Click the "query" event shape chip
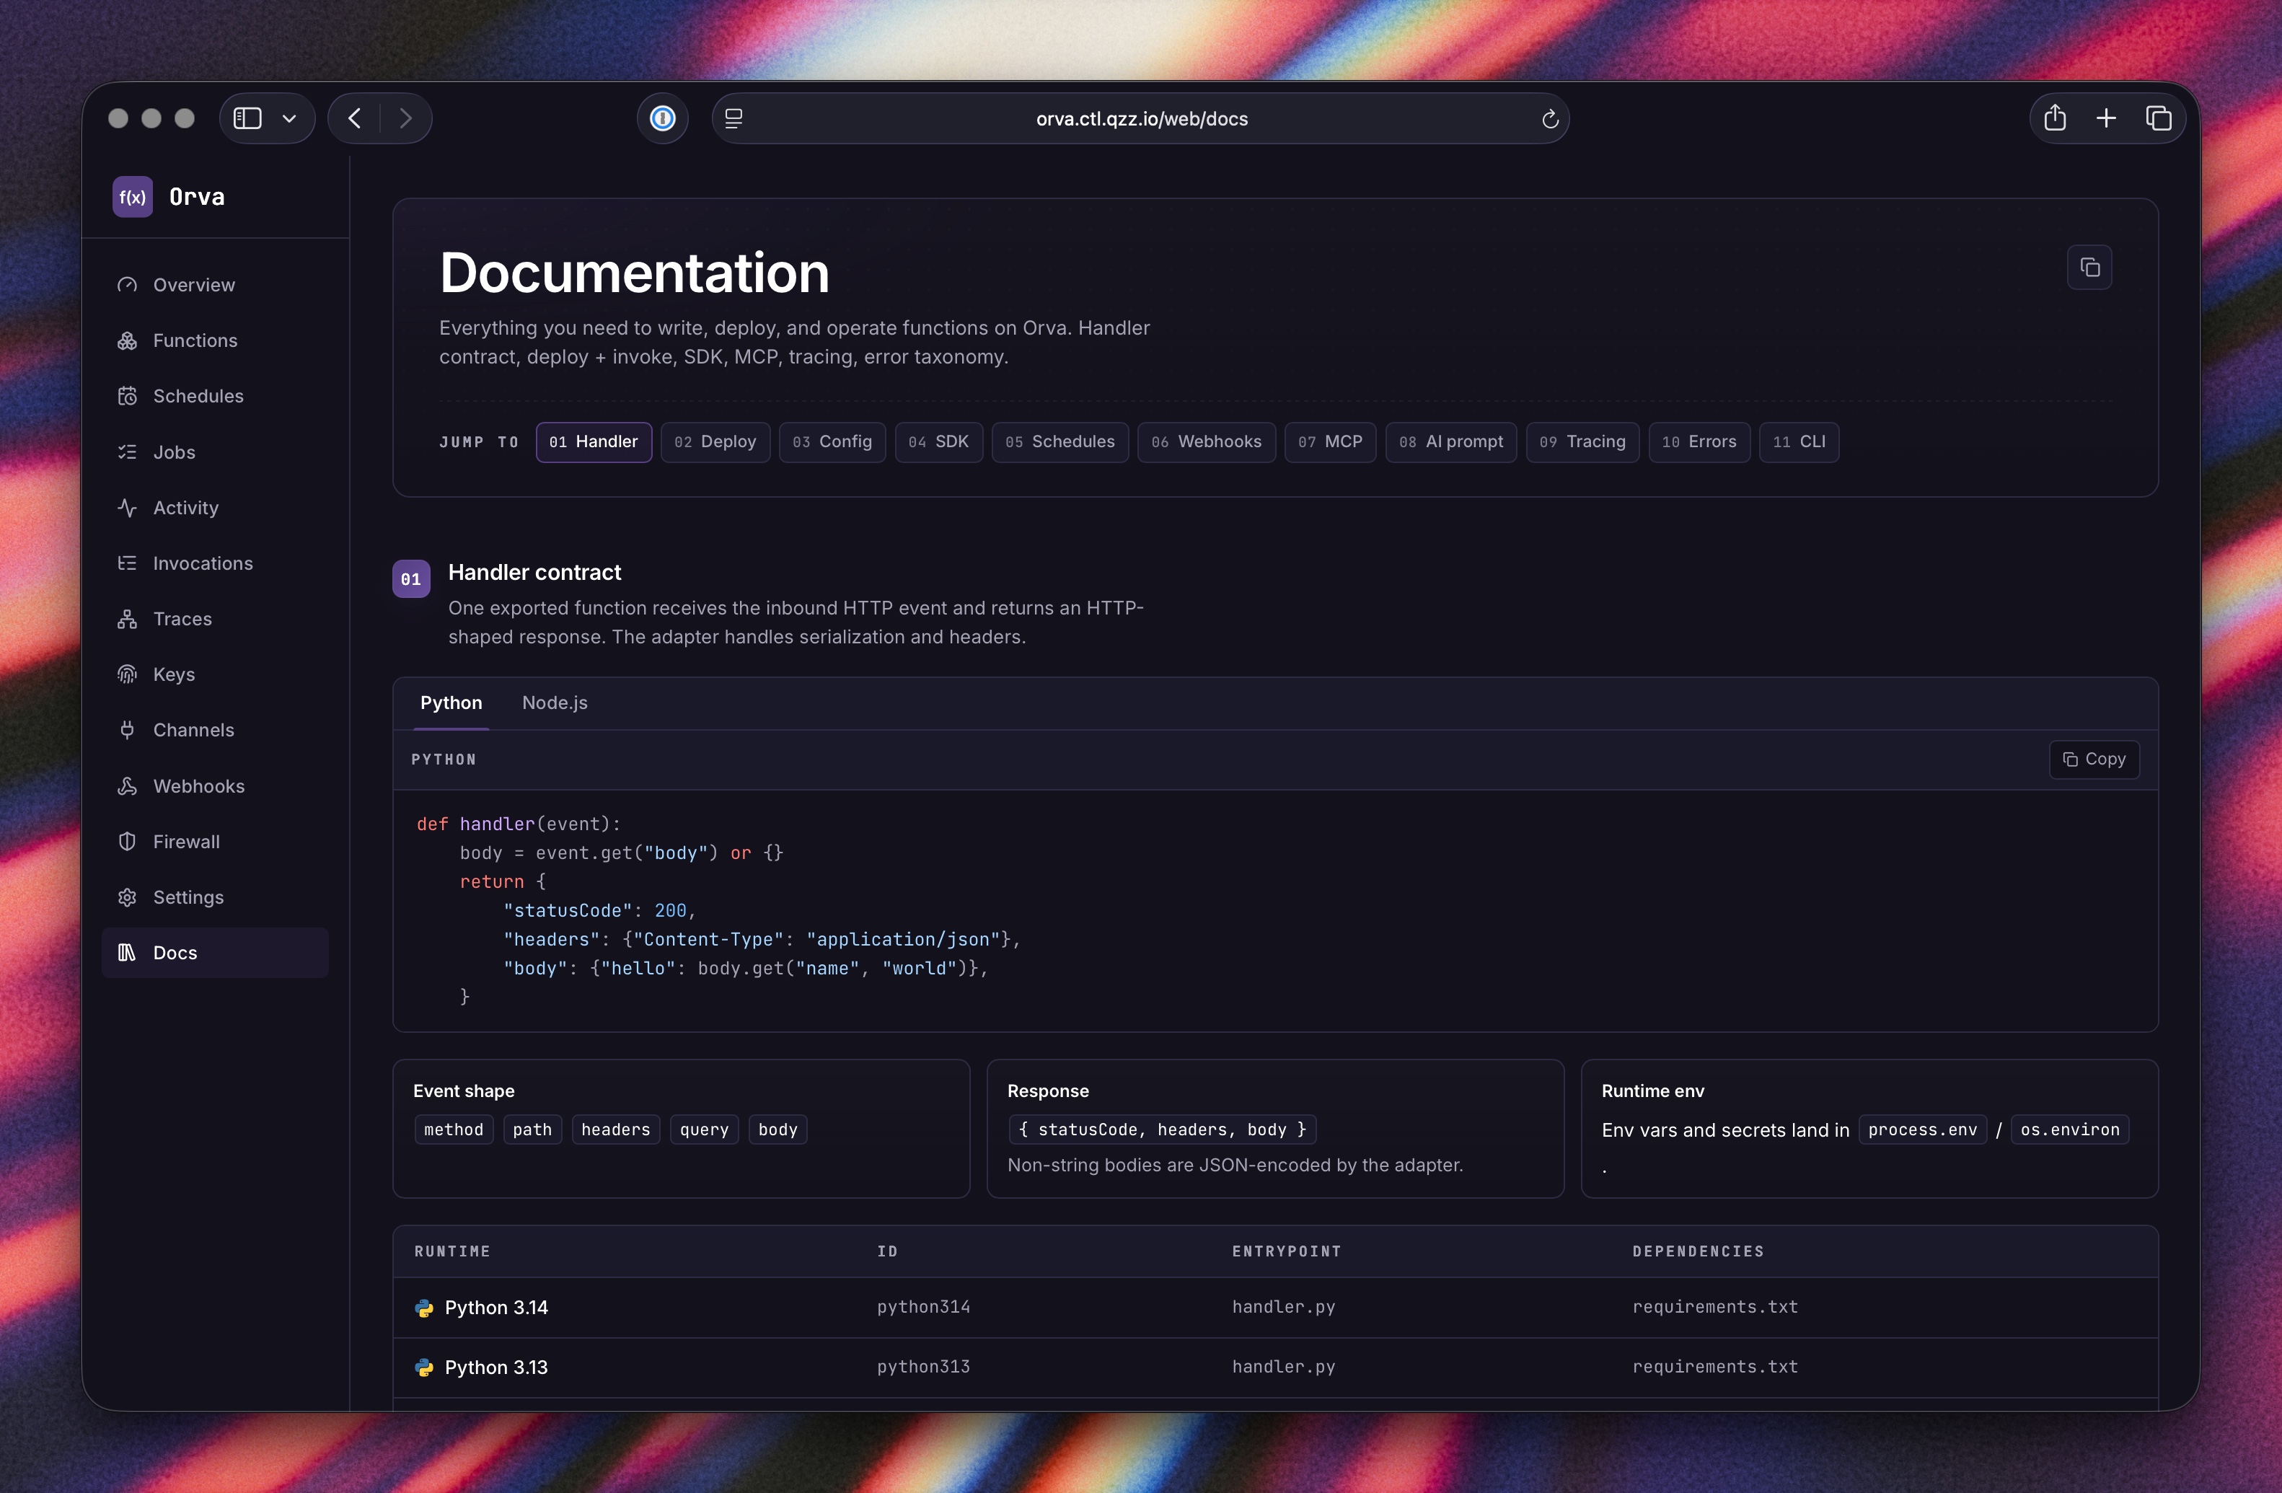Viewport: 2282px width, 1493px height. (704, 1129)
